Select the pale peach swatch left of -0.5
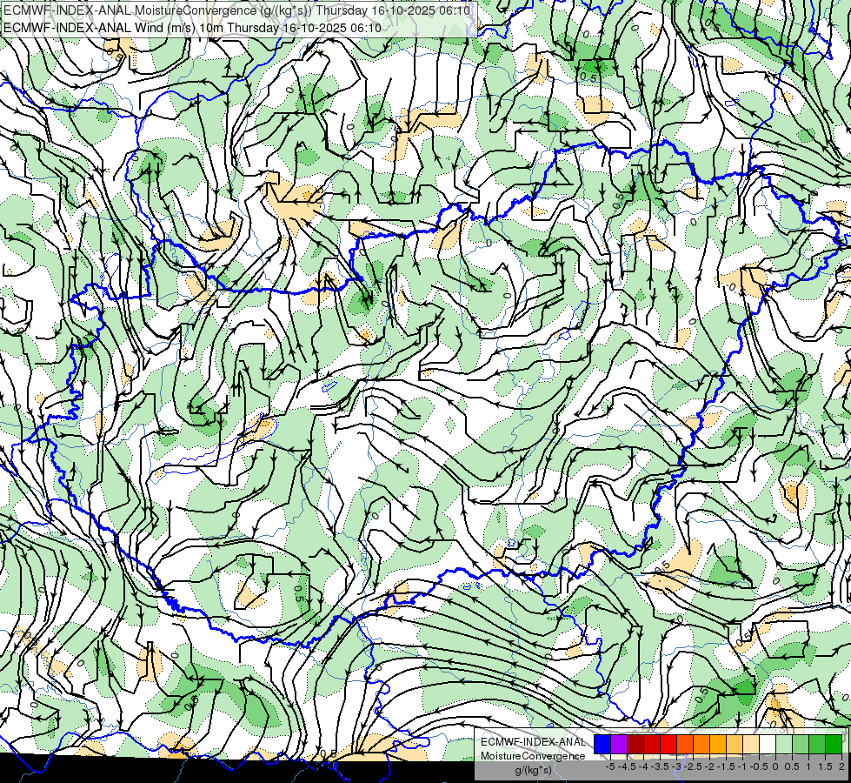 tap(751, 744)
